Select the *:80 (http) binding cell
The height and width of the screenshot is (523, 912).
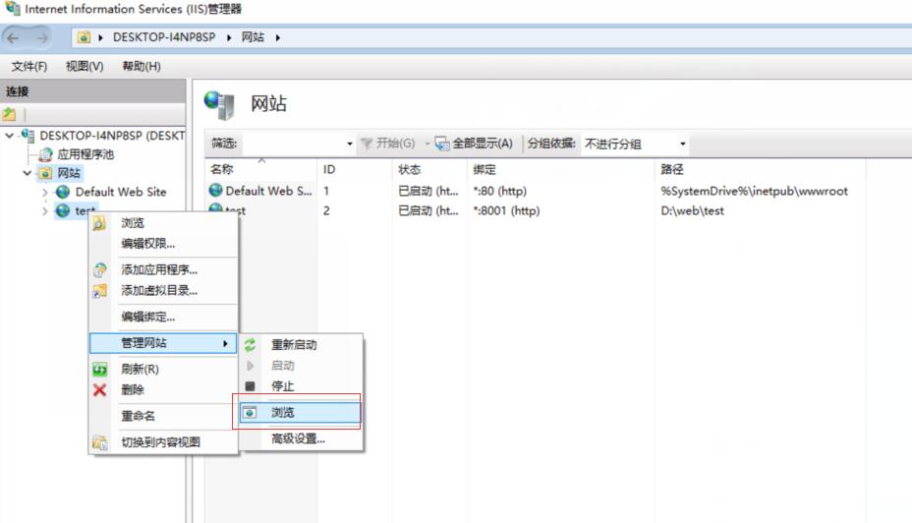pos(499,191)
